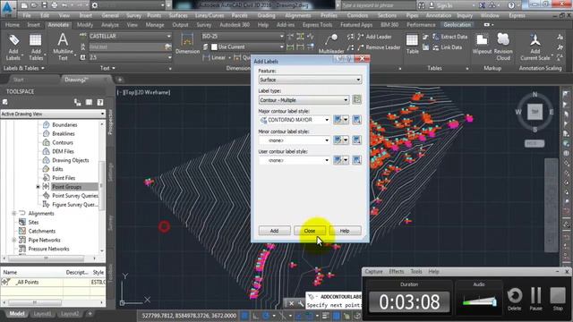Click pick-on-screen icon for user contour style
The width and height of the screenshot is (573, 322).
pyautogui.click(x=356, y=160)
